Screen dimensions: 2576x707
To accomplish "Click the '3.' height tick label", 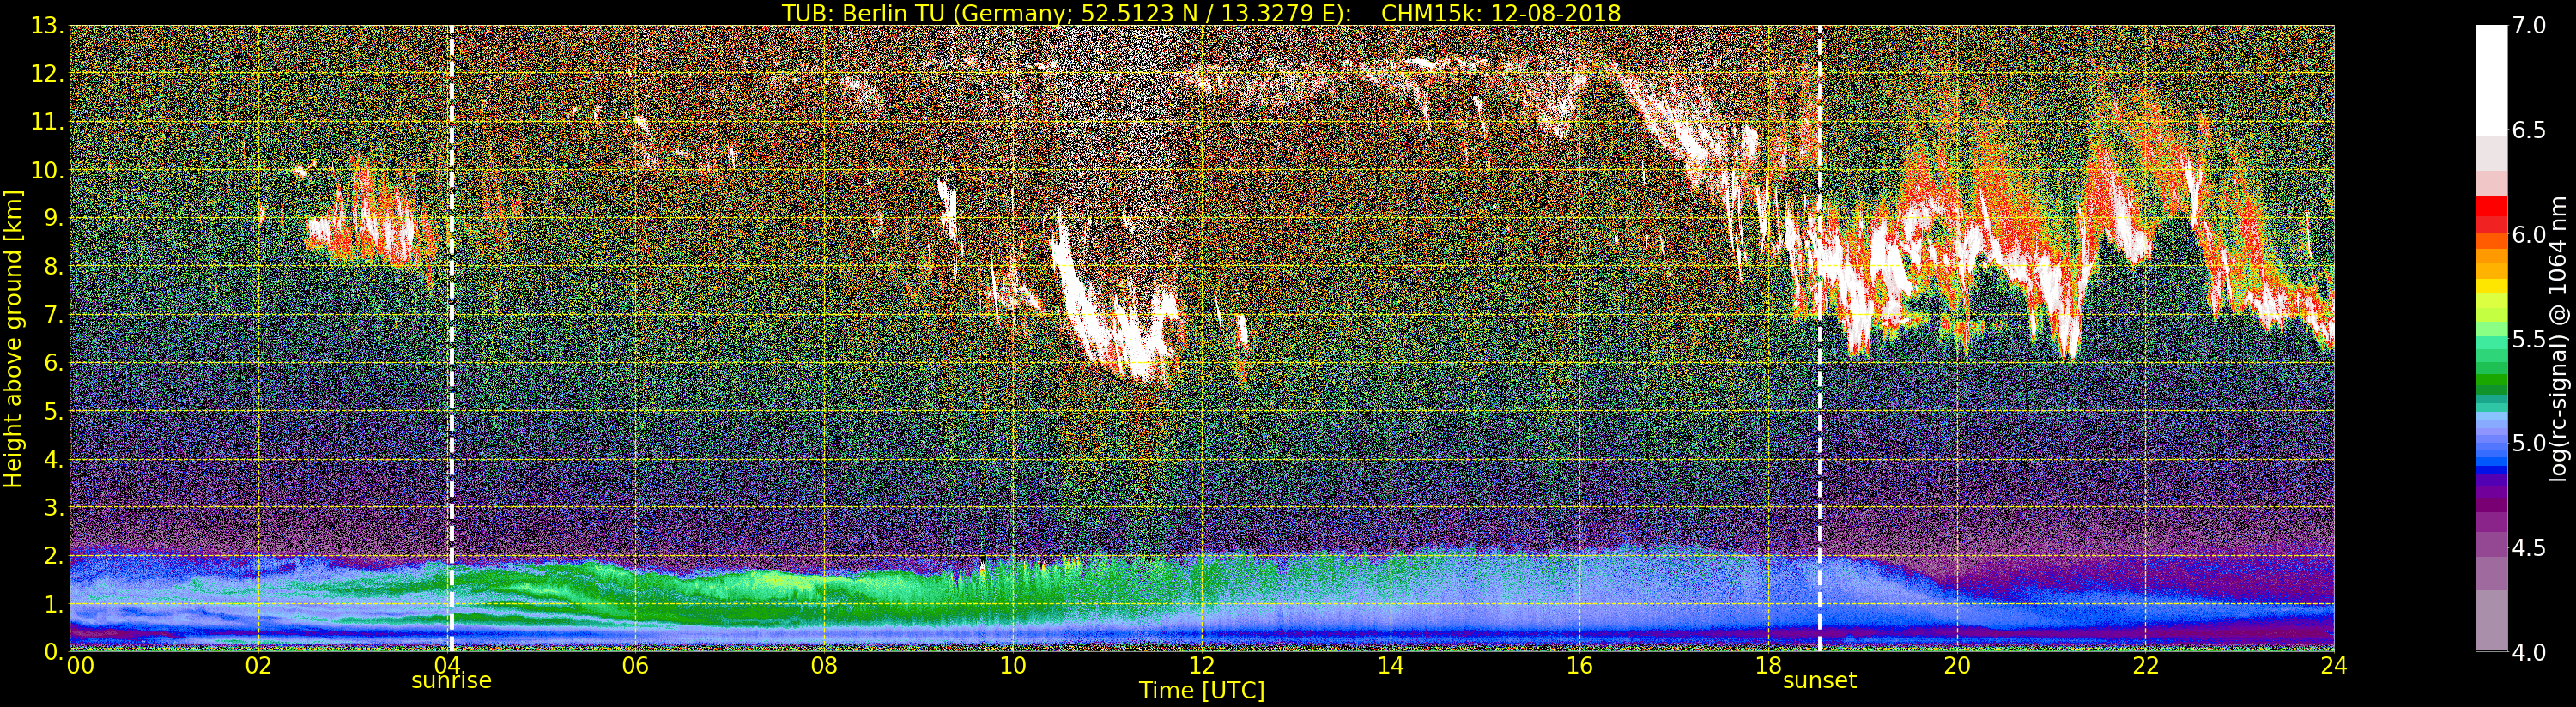I will tap(54, 507).
